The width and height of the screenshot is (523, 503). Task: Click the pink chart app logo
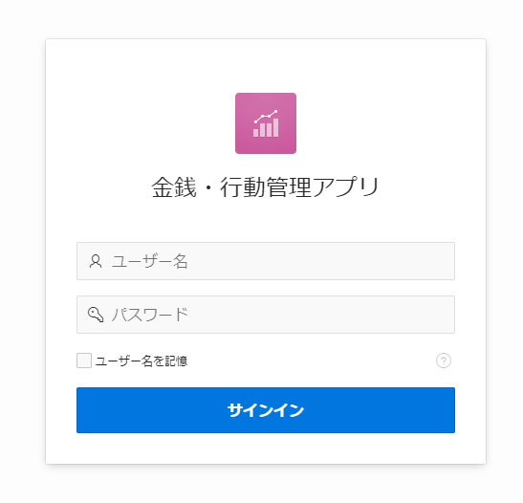(x=266, y=123)
